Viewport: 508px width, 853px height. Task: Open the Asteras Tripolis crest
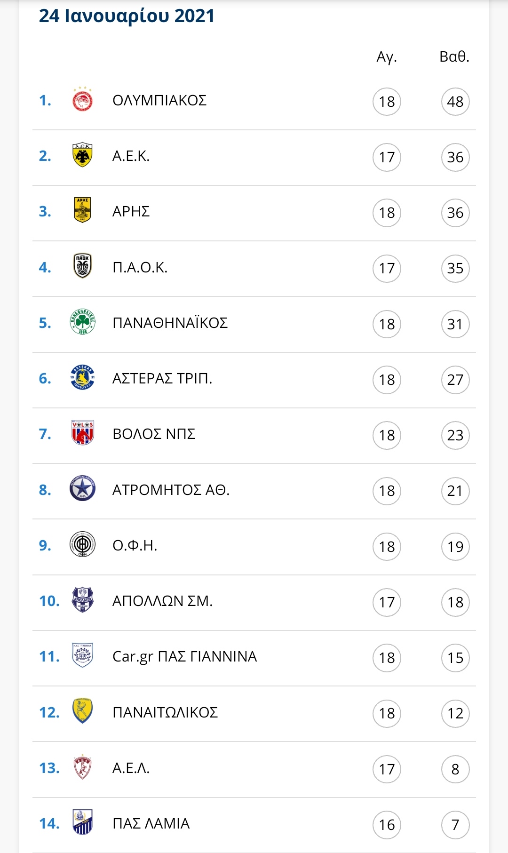pos(82,377)
